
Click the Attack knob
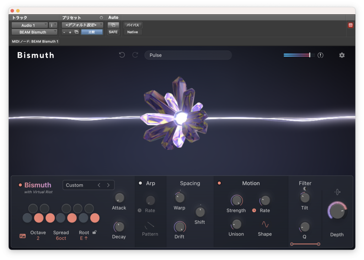pos(119,198)
